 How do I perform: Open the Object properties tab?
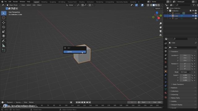[166, 71]
